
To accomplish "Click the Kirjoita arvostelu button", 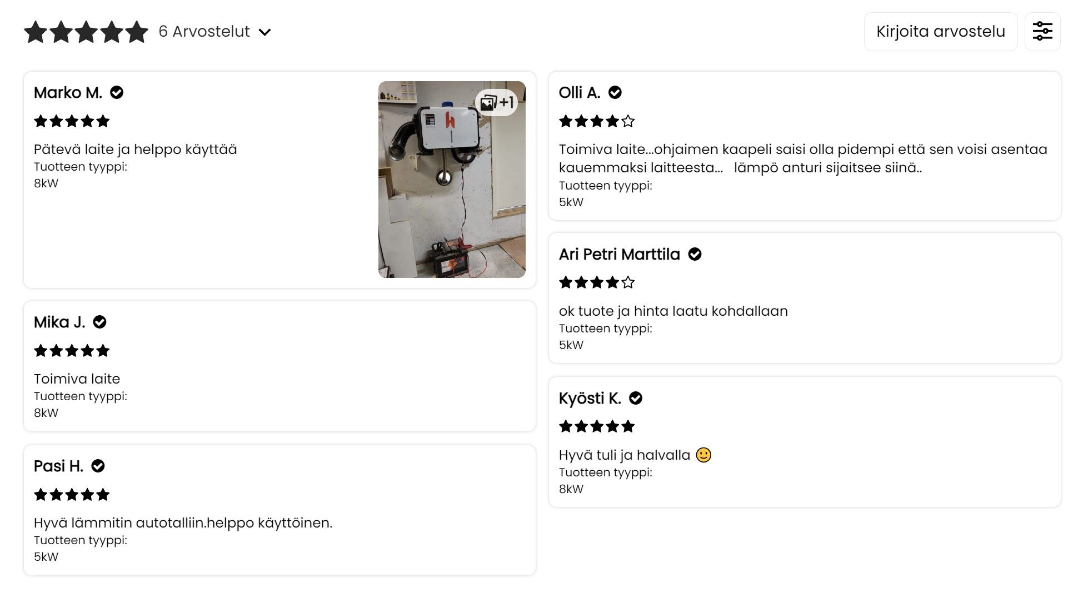I will tap(940, 32).
